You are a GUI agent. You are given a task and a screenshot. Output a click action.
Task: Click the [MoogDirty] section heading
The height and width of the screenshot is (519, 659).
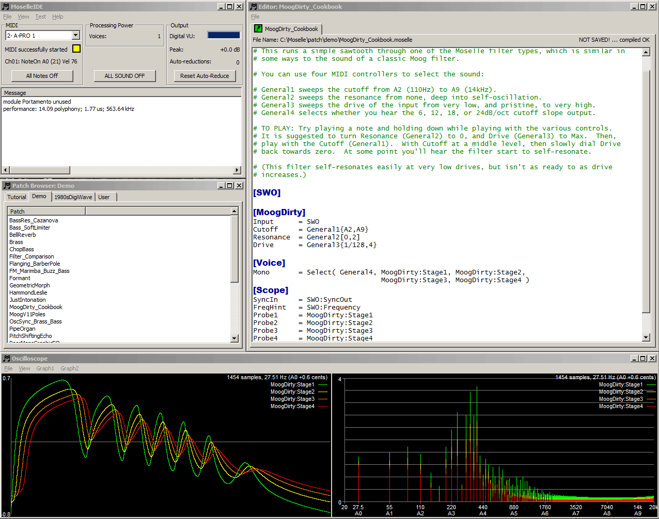click(279, 212)
